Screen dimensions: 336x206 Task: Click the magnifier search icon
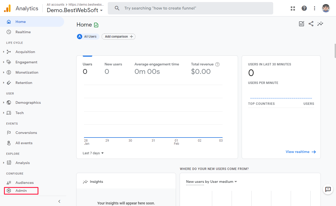[117, 8]
